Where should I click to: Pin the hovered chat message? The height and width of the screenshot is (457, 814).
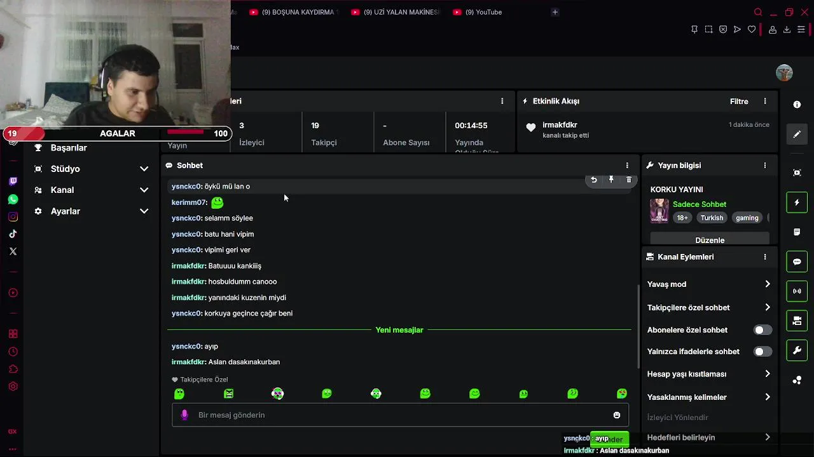pyautogui.click(x=611, y=180)
